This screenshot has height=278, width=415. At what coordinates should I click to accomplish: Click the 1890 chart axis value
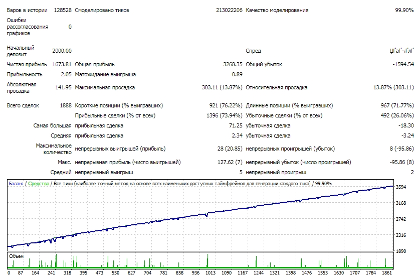(400, 251)
